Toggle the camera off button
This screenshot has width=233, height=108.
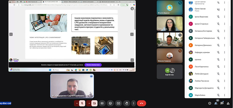pos(94,103)
